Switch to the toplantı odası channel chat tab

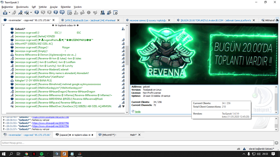pyautogui.click(x=74, y=135)
